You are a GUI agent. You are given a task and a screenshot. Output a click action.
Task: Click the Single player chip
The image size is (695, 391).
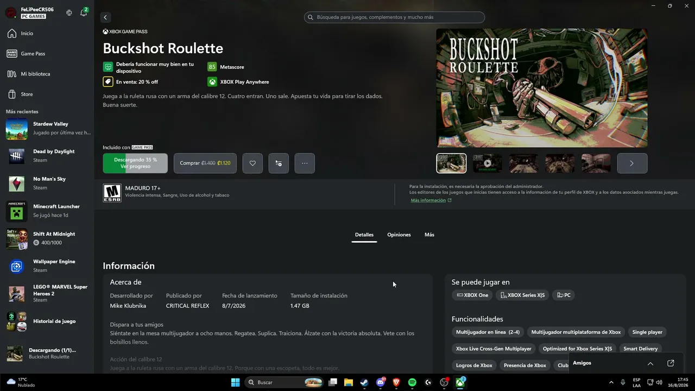[x=647, y=332]
